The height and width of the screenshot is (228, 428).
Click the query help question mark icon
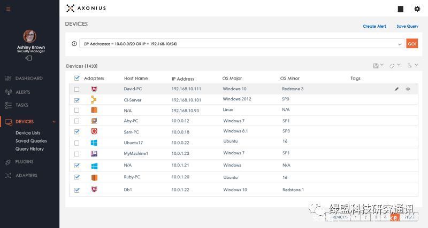[74, 44]
